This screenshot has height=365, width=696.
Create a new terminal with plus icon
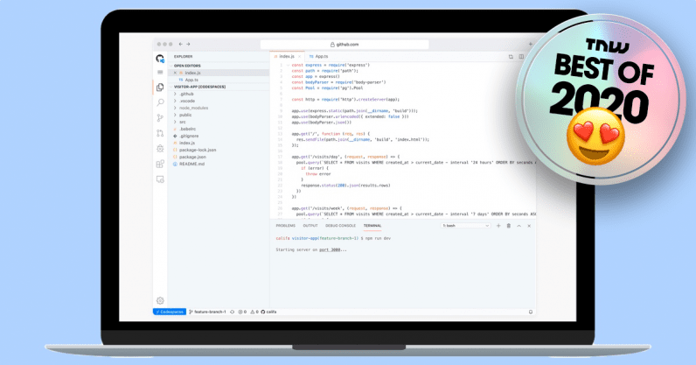[498, 226]
